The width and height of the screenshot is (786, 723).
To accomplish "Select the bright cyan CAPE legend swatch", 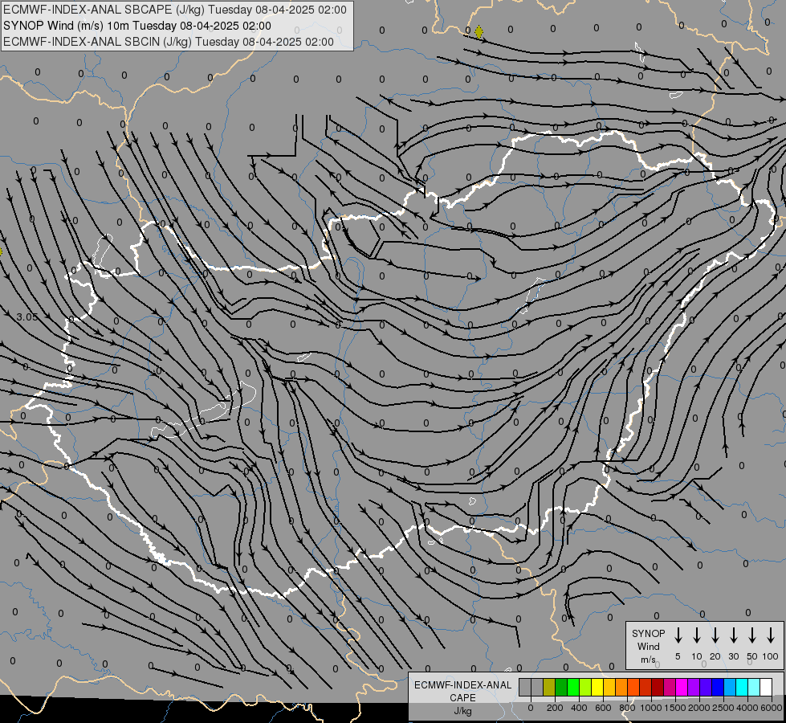I will pyautogui.click(x=741, y=687).
